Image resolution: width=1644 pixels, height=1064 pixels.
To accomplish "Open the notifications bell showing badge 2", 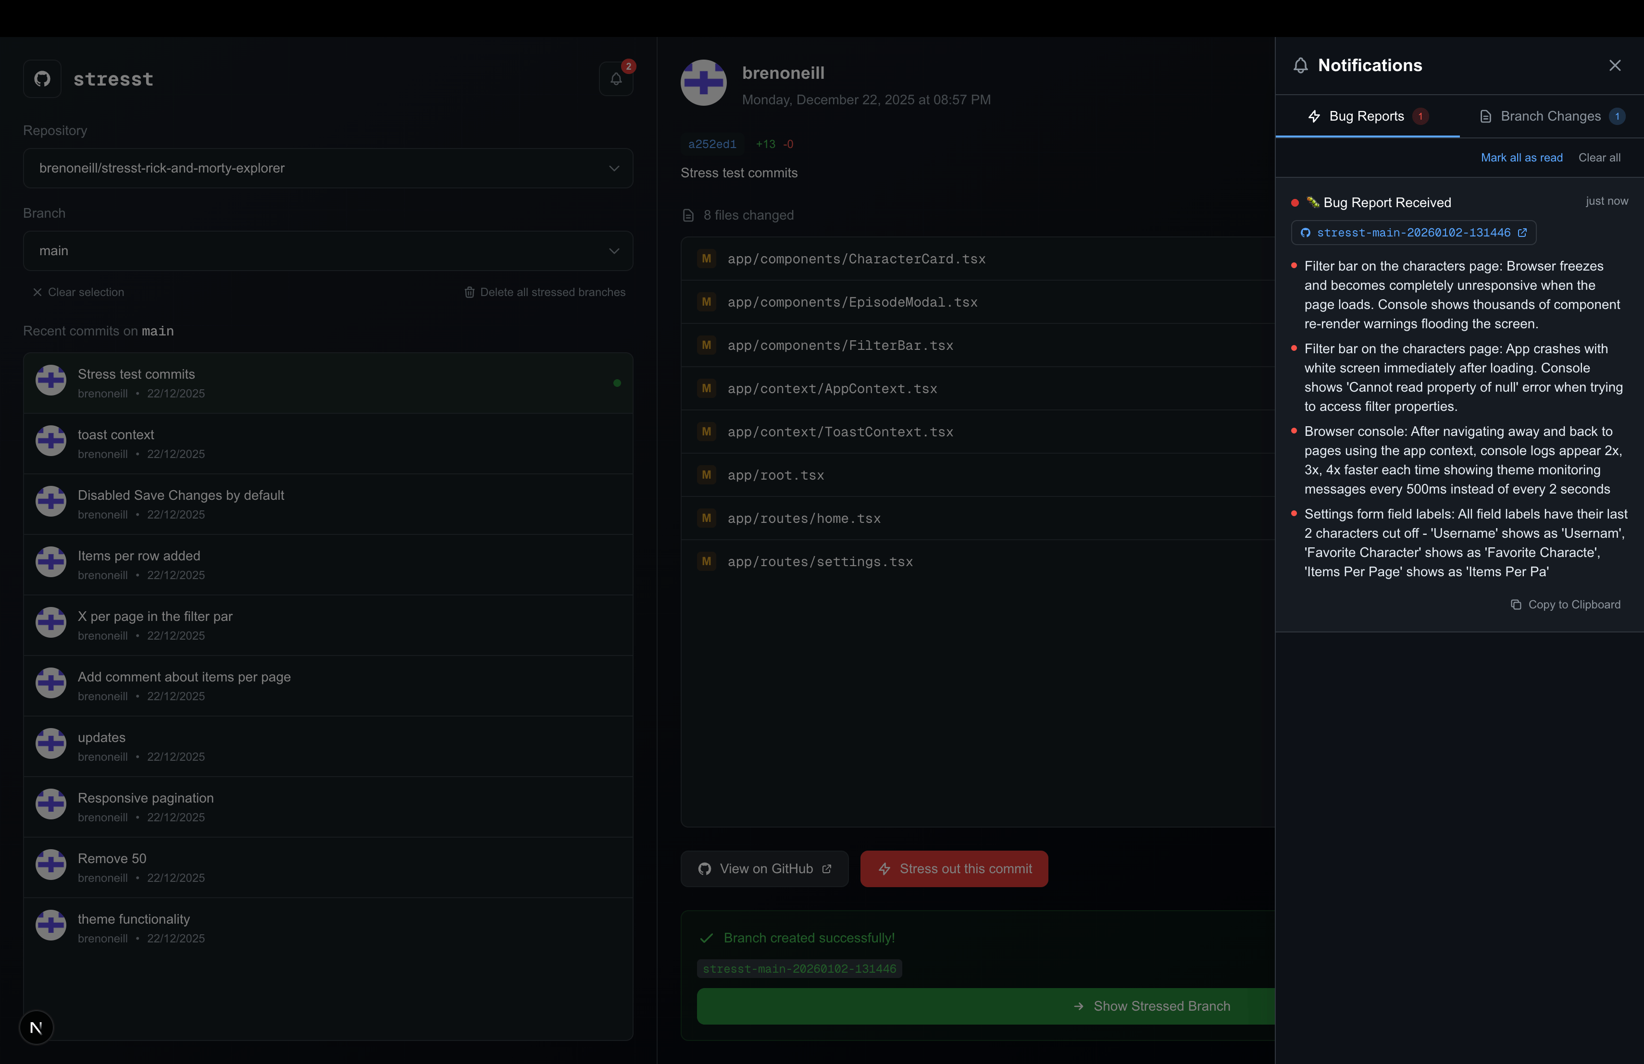I will coord(615,79).
